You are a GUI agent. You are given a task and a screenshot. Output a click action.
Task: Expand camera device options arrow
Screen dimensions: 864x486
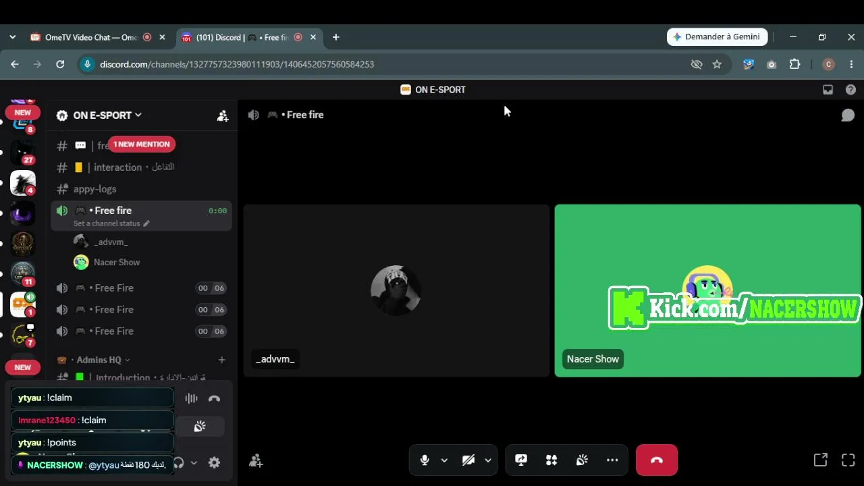tap(487, 460)
